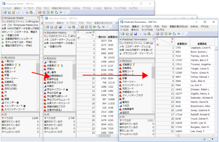Open the 列(152/0) columns red triangle menu

[x=3, y=58]
